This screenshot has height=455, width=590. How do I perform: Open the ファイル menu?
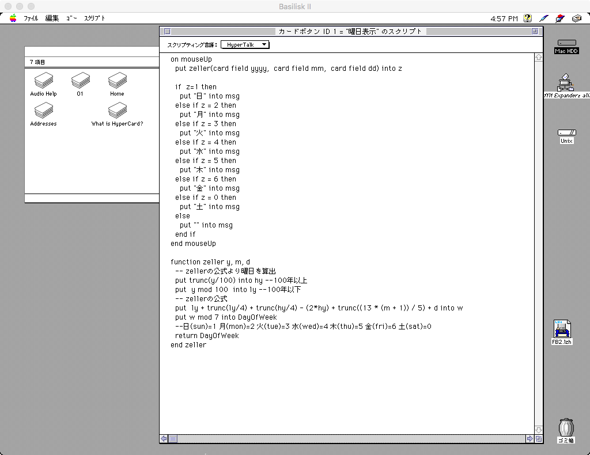click(x=31, y=18)
